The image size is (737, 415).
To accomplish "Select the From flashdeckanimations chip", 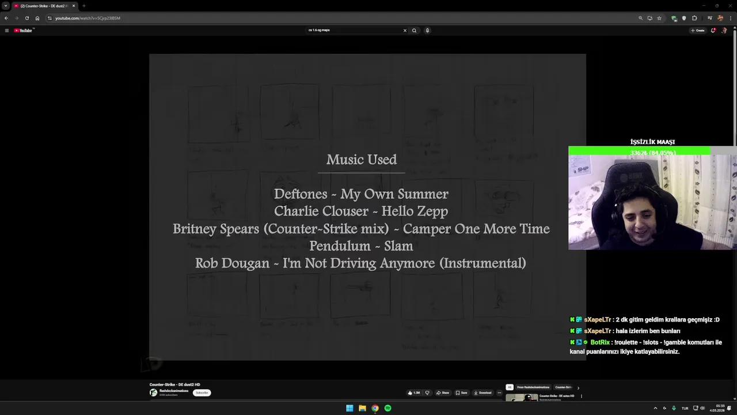I will [x=533, y=387].
